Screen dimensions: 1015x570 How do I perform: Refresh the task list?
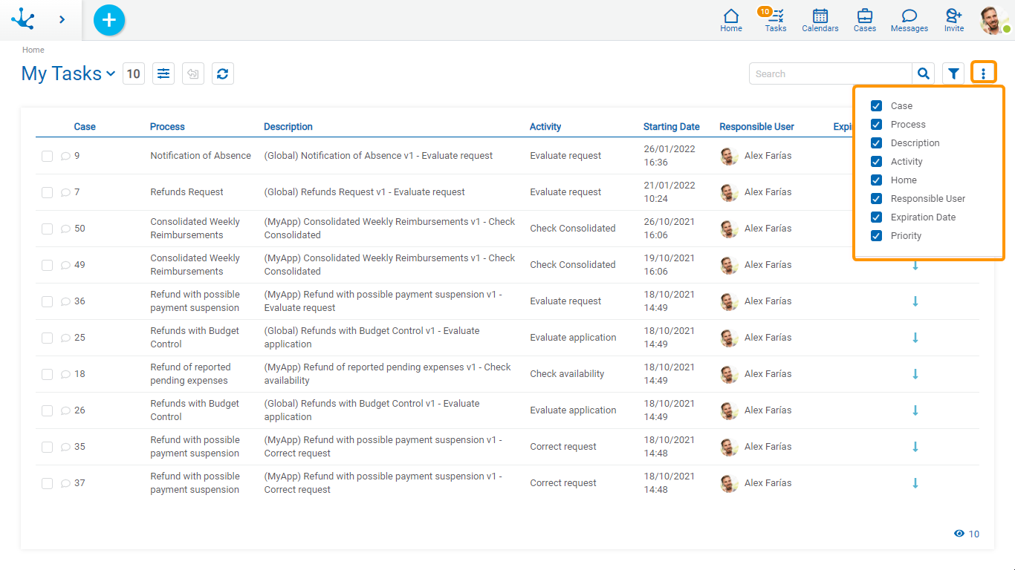(223, 73)
